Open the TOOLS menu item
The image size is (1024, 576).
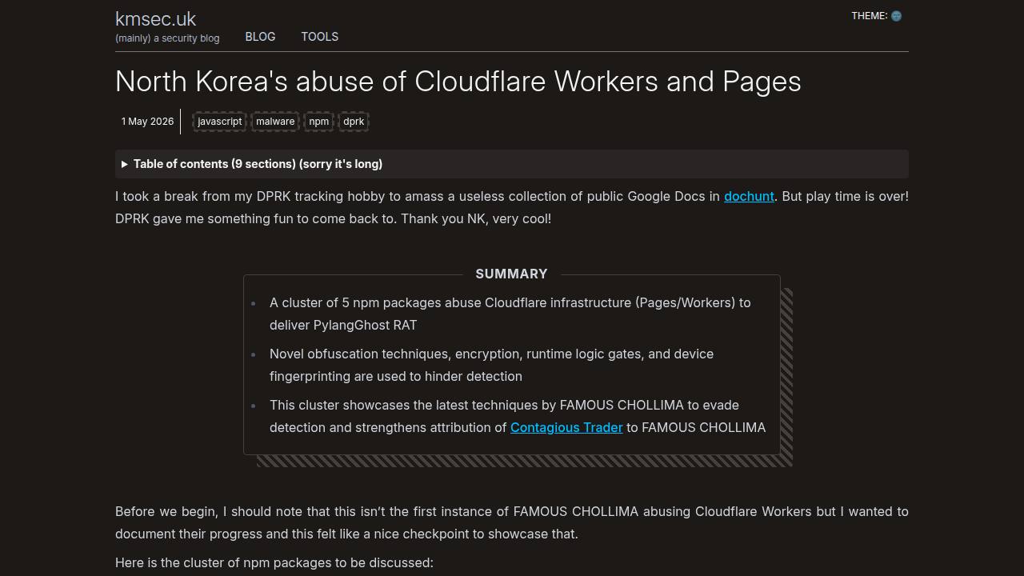319,37
